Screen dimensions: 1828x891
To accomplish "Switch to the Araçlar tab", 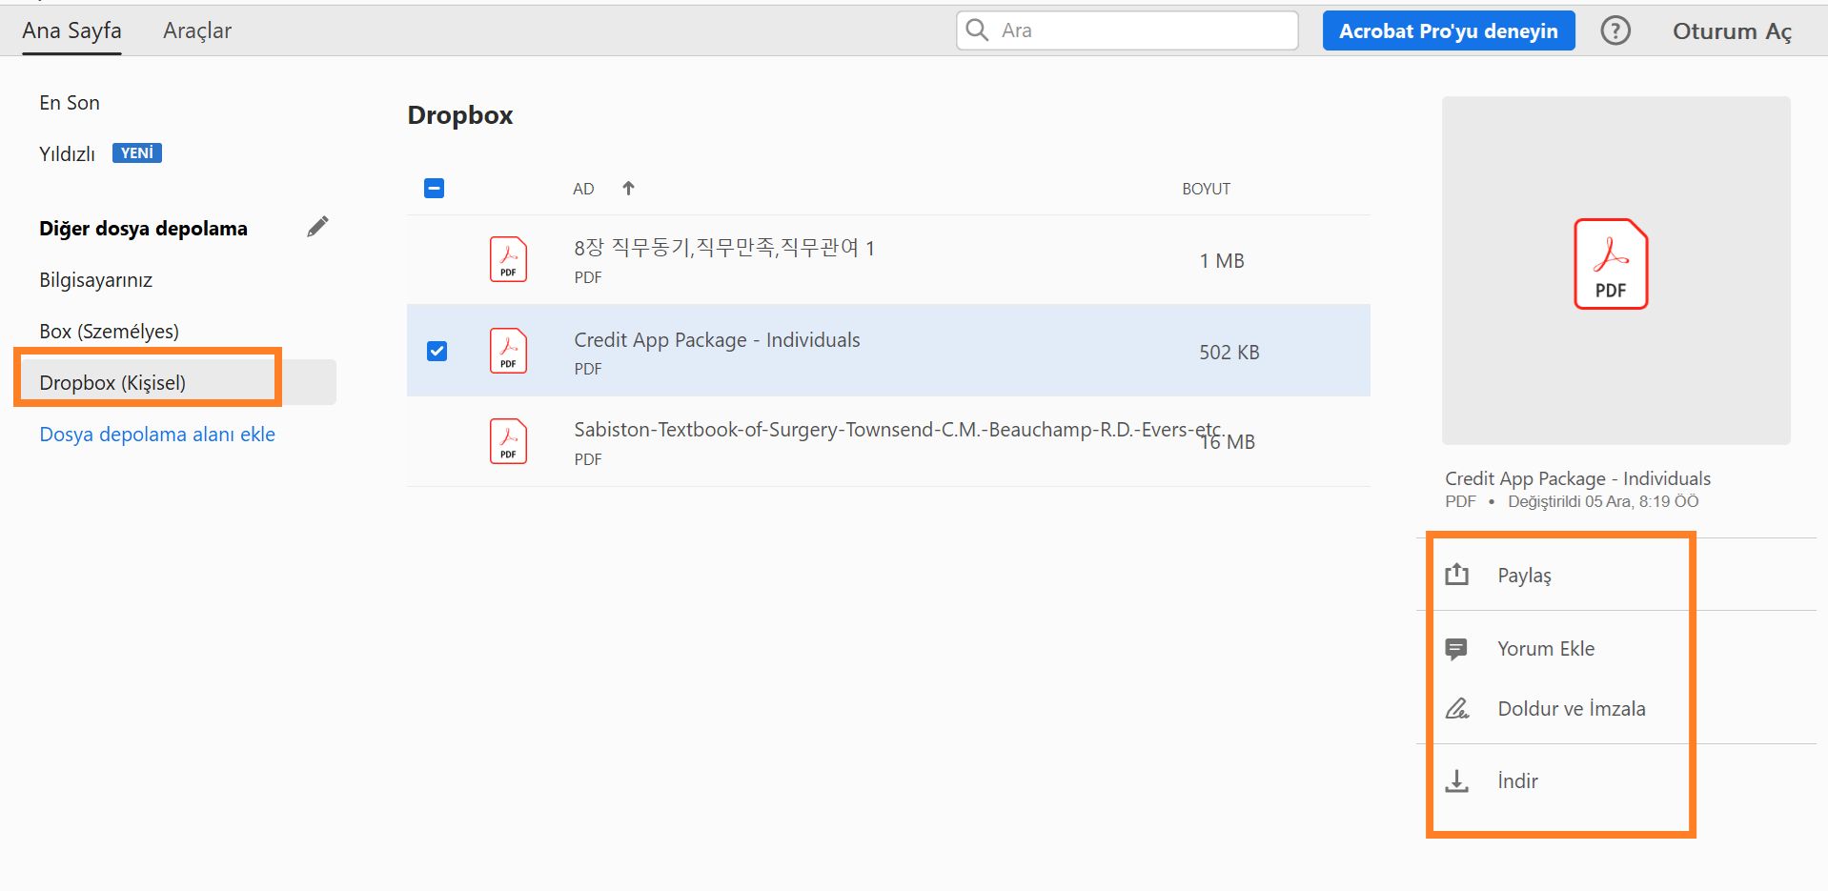I will click(x=196, y=30).
